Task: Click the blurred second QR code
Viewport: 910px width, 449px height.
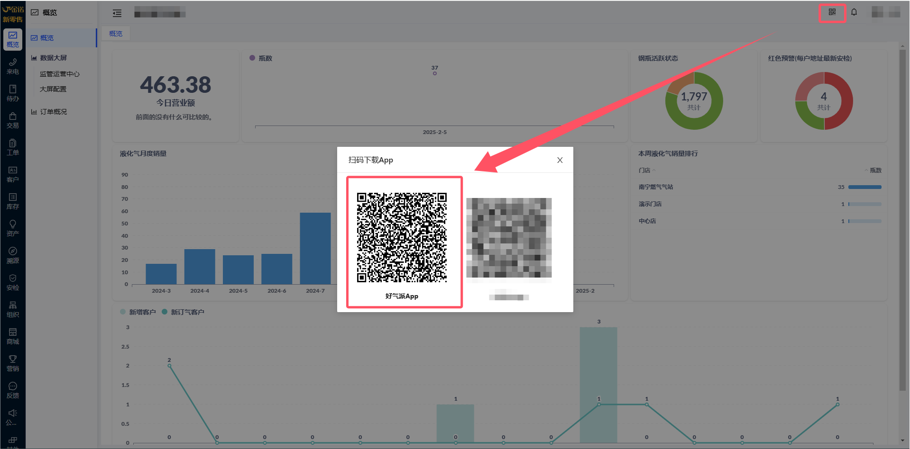Action: [x=509, y=238]
